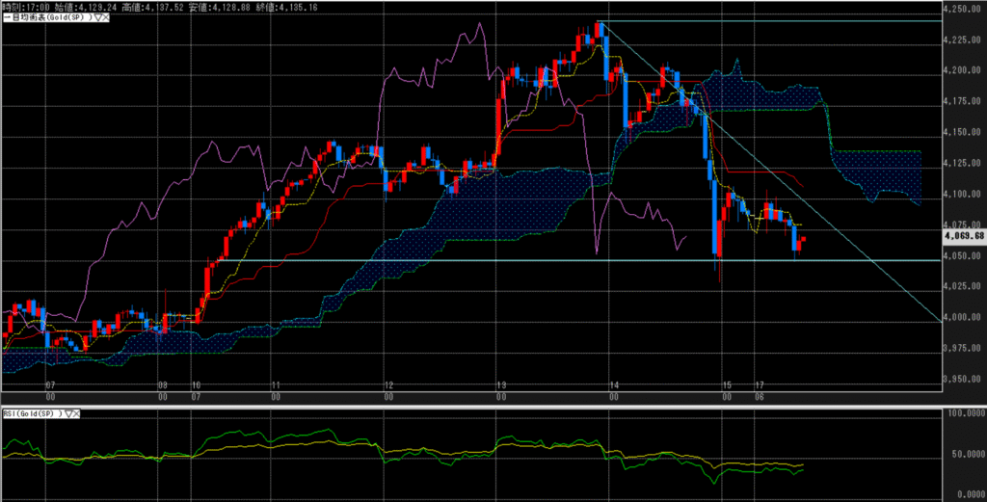Click the date label 13 on the time axis
Viewport: 987px width, 502px height.
(x=501, y=384)
